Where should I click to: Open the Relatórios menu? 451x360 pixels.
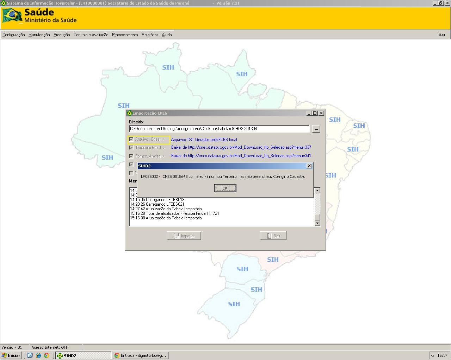click(150, 35)
